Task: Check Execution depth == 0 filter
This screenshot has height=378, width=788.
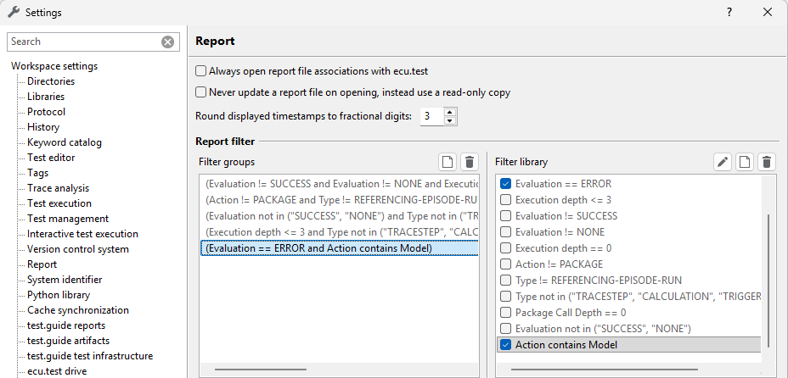Action: (x=505, y=248)
